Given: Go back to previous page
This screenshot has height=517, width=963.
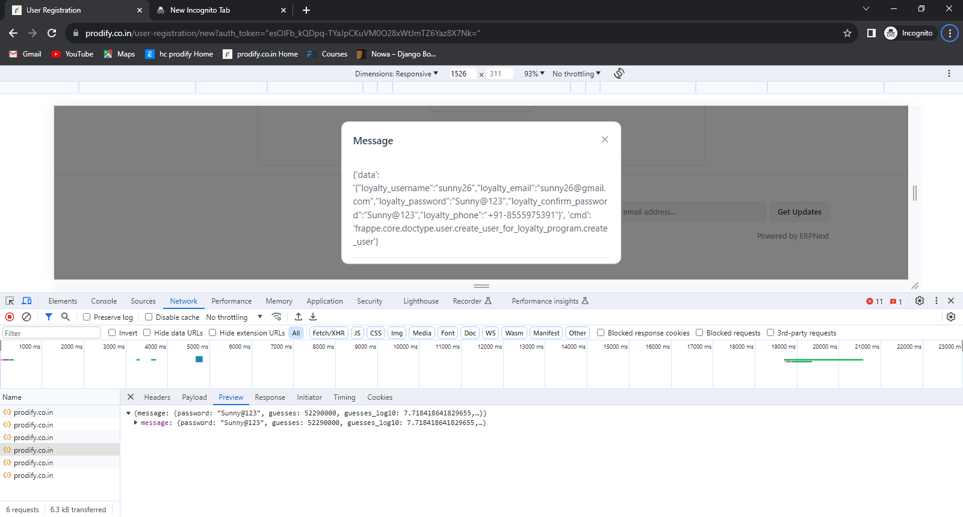Looking at the screenshot, I should pos(13,33).
